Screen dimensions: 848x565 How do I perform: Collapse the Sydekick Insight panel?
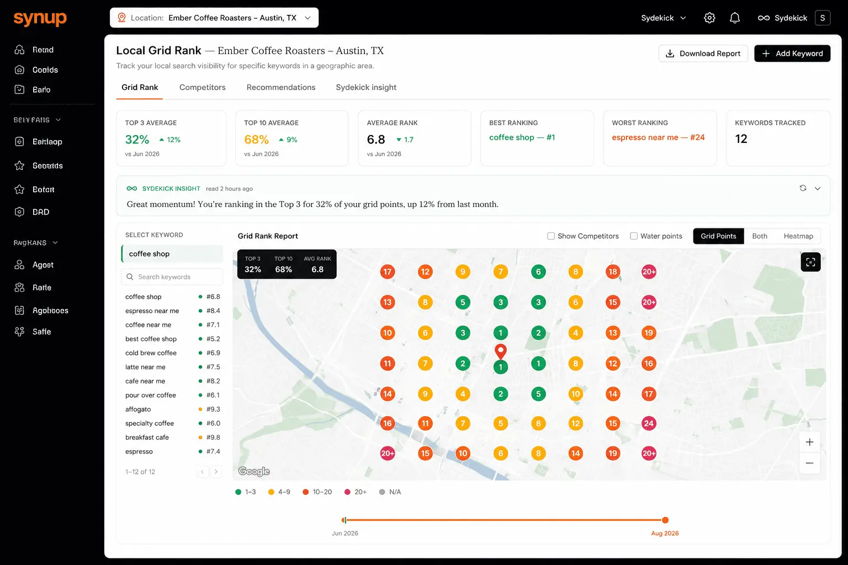click(818, 188)
